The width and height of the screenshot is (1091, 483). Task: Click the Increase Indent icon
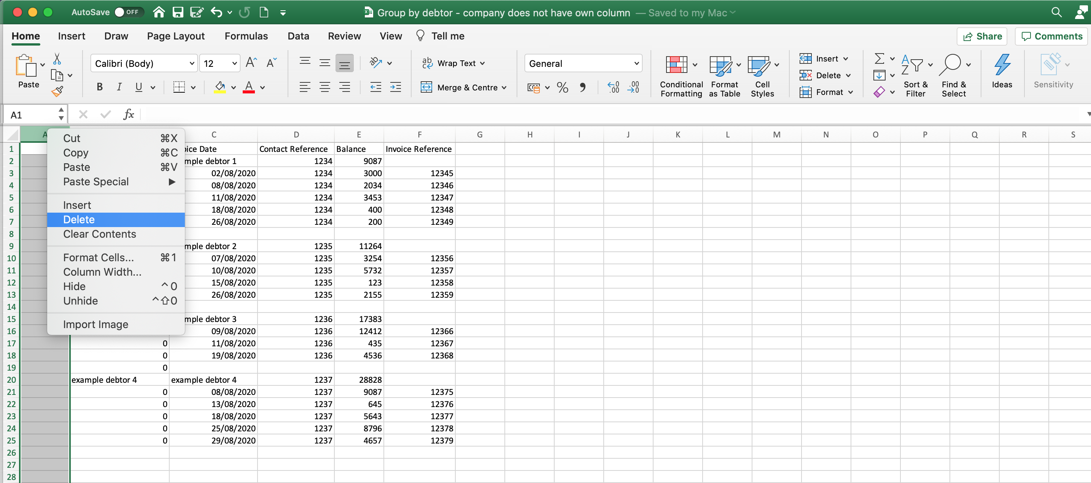pyautogui.click(x=396, y=88)
